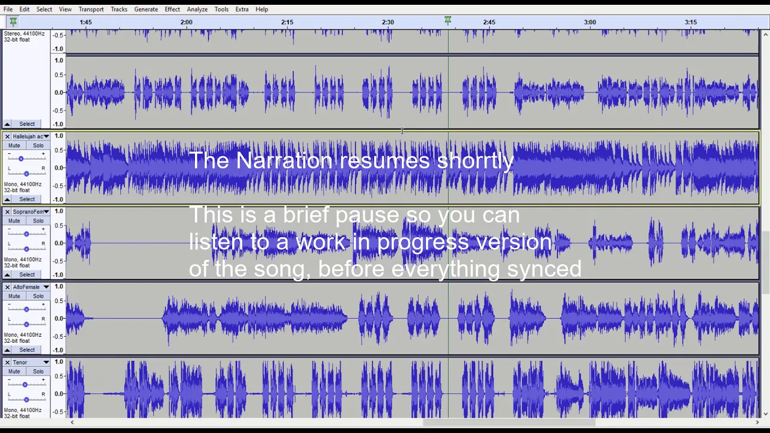Open the Analyze menu
Image resolution: width=770 pixels, height=433 pixels.
coord(197,9)
